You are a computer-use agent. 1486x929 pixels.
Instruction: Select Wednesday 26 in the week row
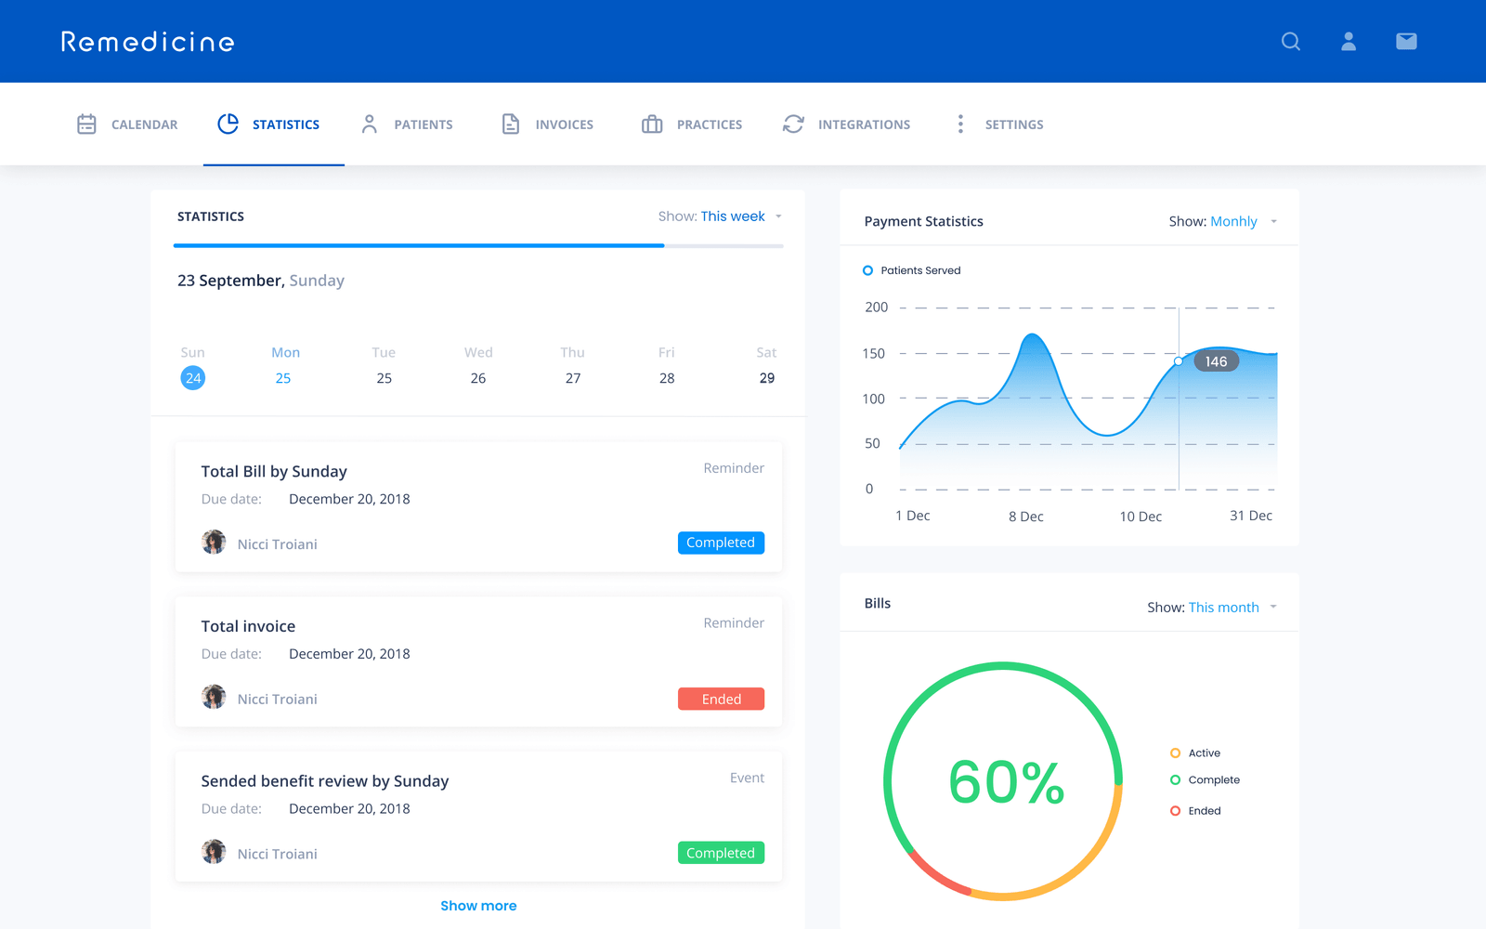478,378
